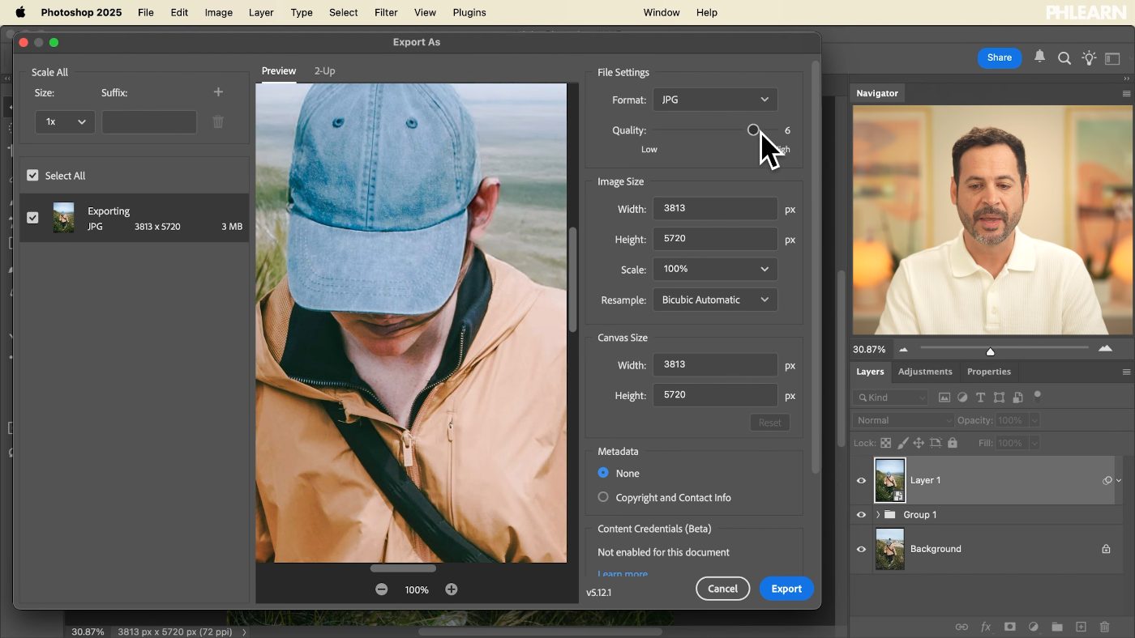Screen dimensions: 1135x638
Task: Click the Link layers icon
Action: point(962,627)
